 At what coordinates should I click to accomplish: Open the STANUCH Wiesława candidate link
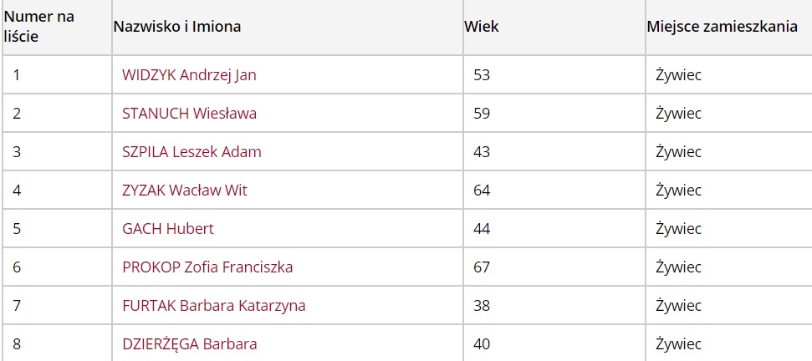(189, 114)
